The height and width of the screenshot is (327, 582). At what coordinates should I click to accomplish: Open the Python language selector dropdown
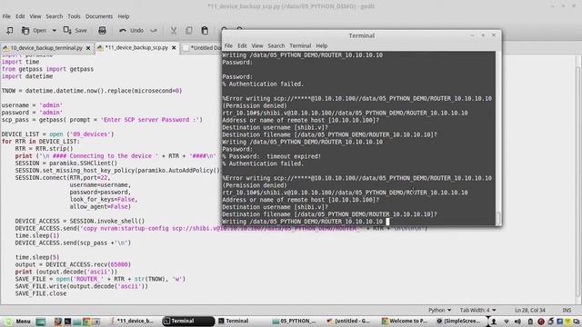click(x=439, y=310)
